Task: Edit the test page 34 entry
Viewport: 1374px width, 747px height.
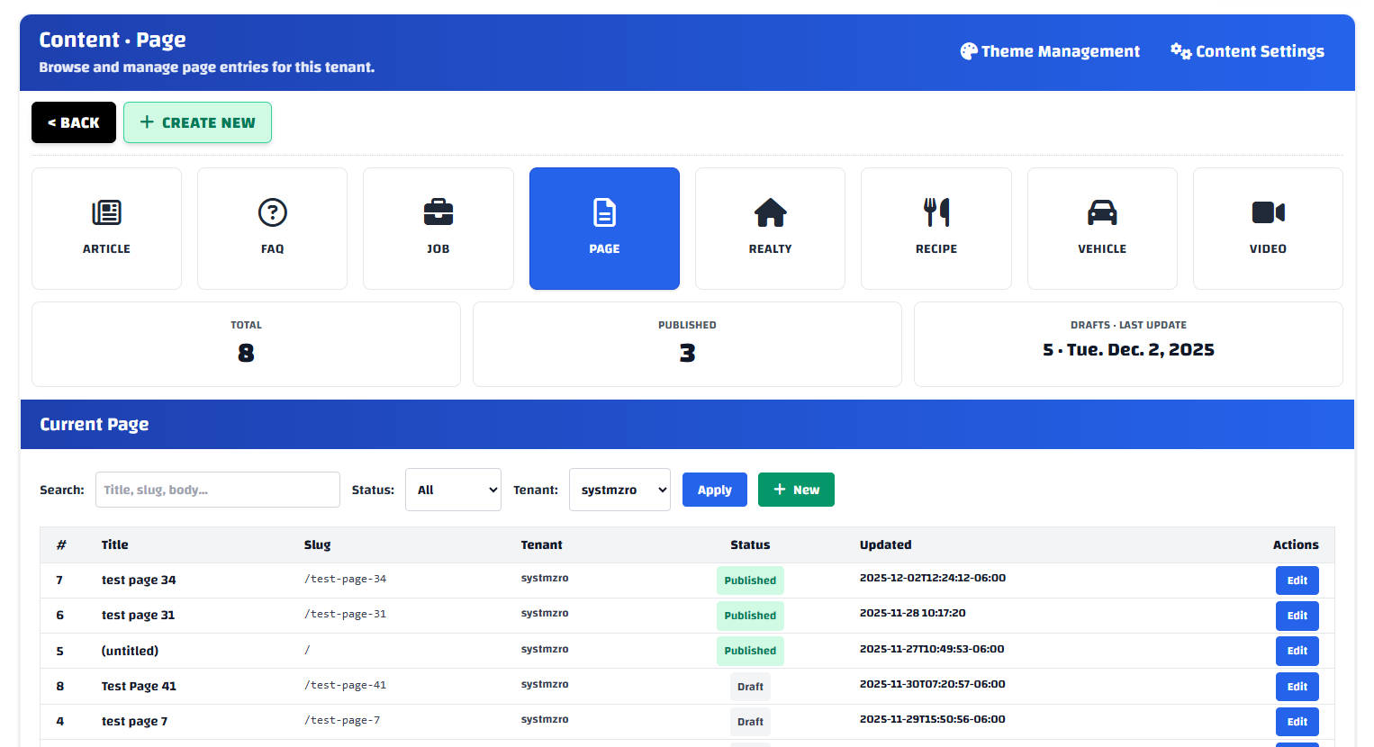Action: coord(1297,580)
